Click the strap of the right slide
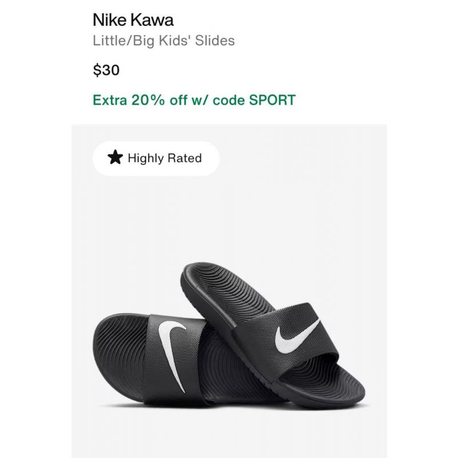The image size is (458, 458). 288,340
